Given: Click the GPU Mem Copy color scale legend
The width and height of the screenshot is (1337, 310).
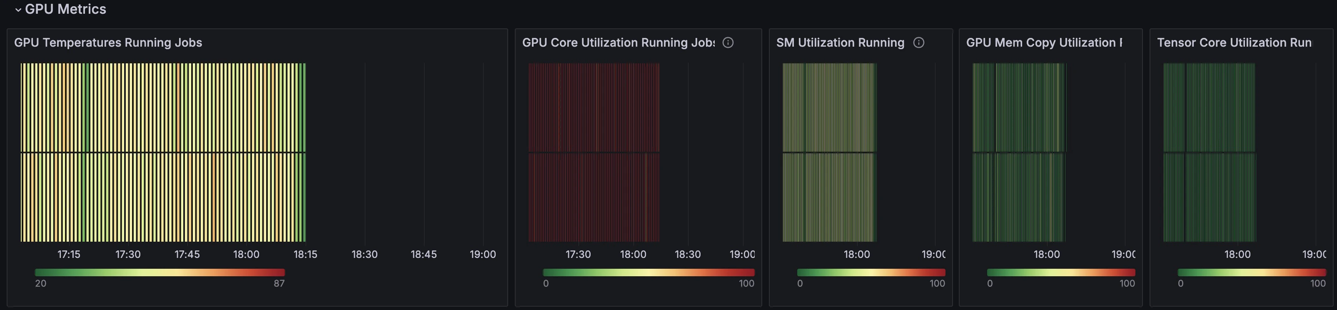Looking at the screenshot, I should tap(1061, 272).
